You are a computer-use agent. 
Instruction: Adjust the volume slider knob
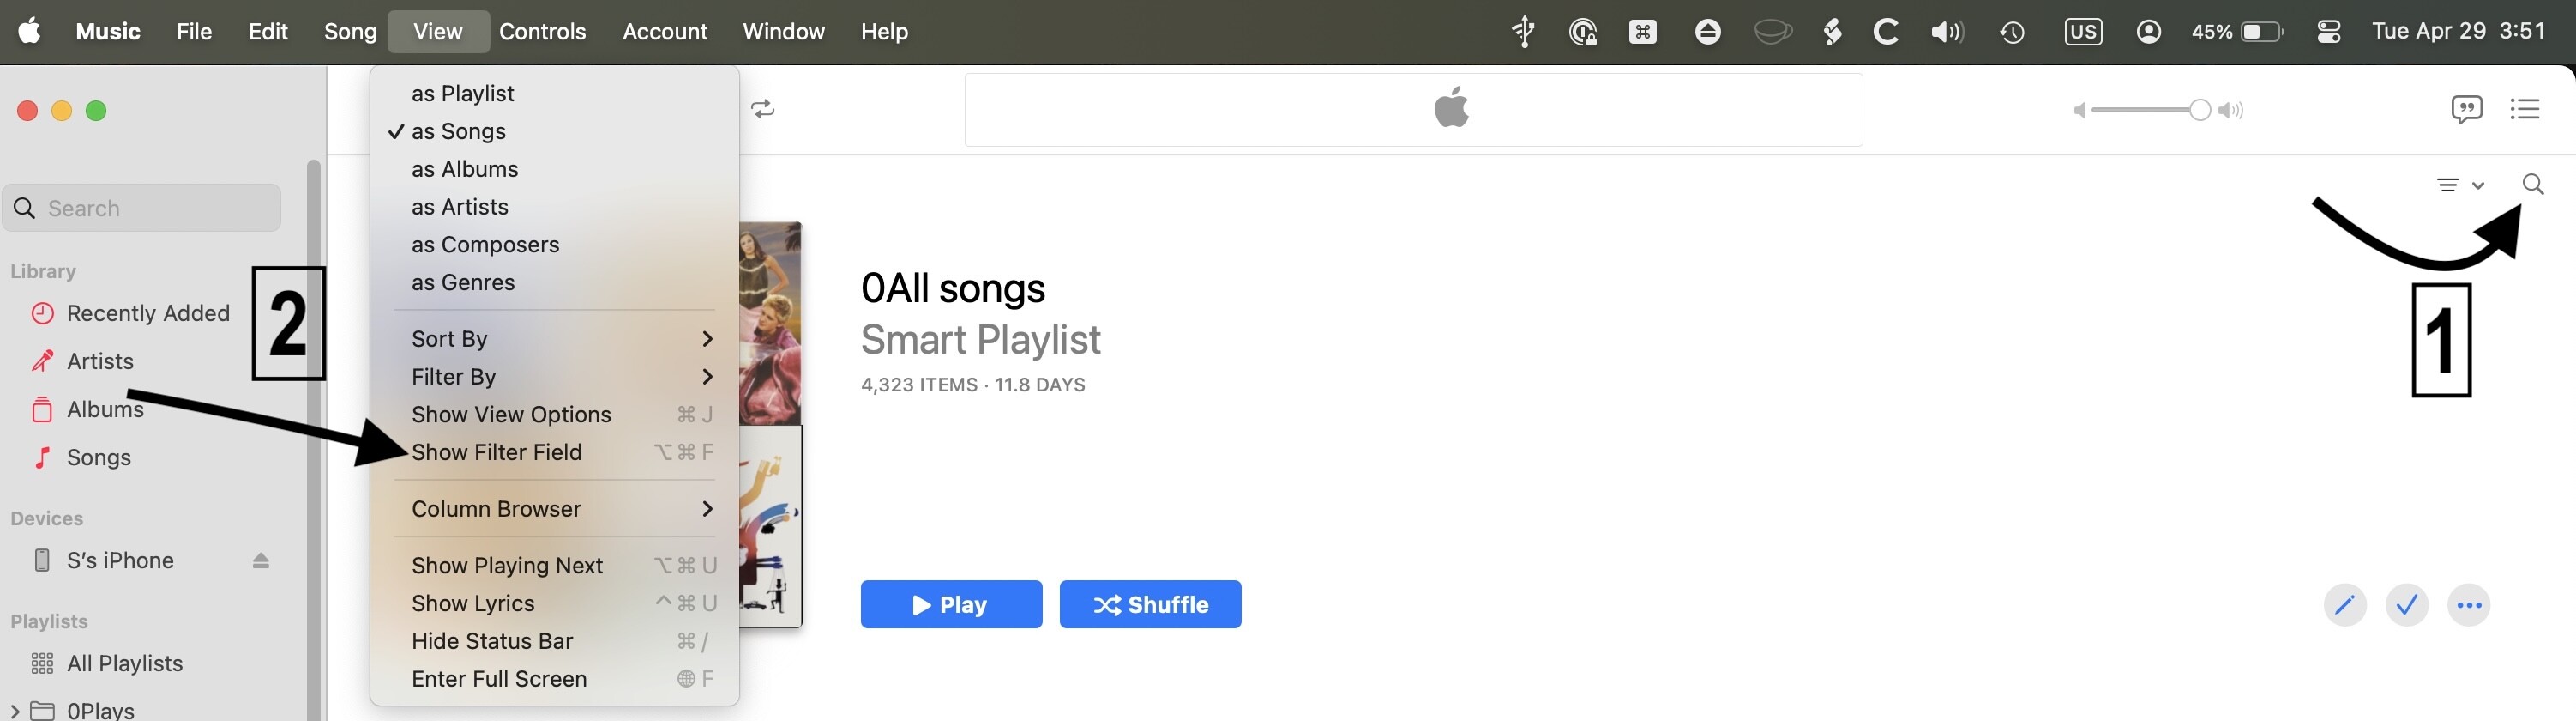tap(2199, 110)
